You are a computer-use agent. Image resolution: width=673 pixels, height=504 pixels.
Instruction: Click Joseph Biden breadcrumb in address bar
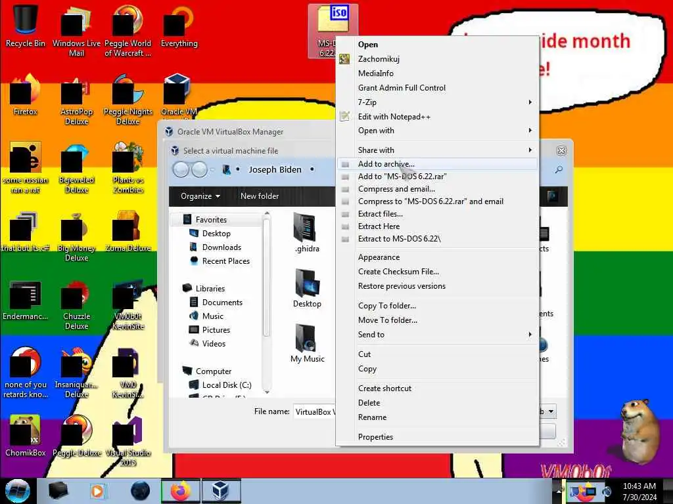[275, 170]
